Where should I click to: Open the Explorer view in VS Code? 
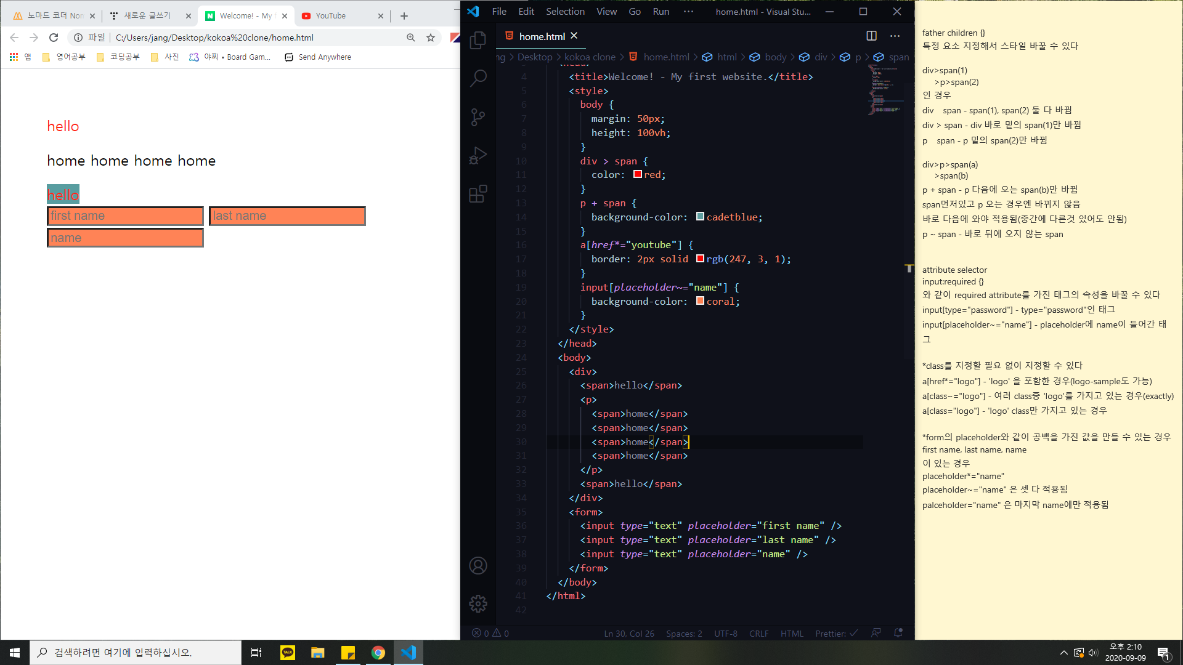point(478,41)
